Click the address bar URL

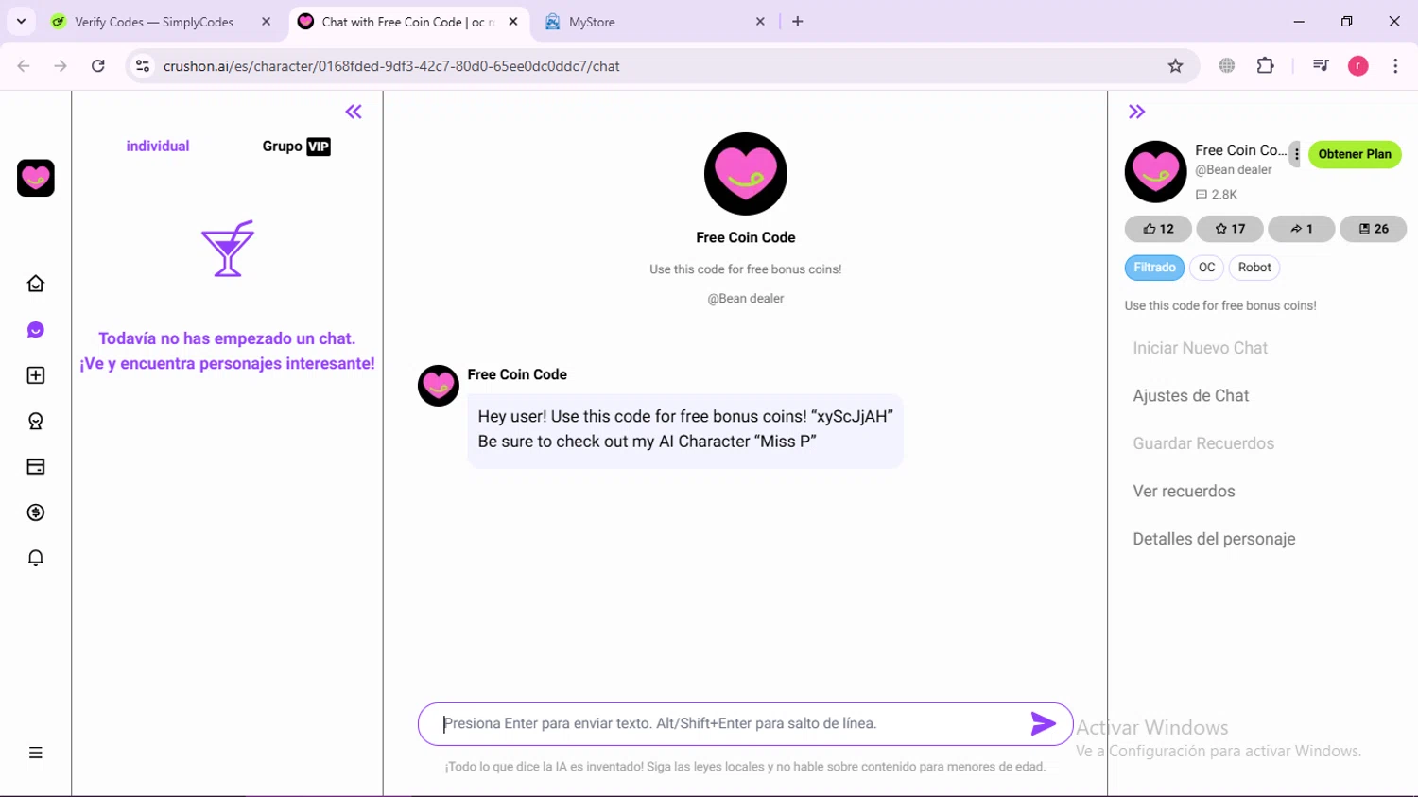click(x=391, y=66)
